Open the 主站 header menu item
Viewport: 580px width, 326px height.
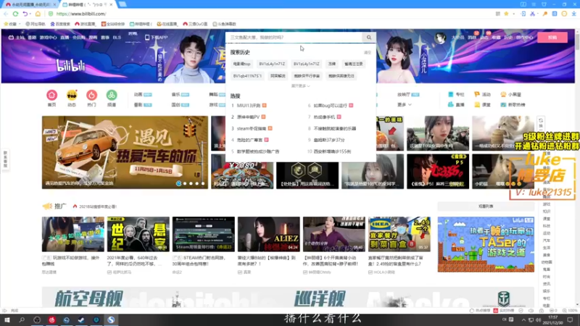(17, 38)
